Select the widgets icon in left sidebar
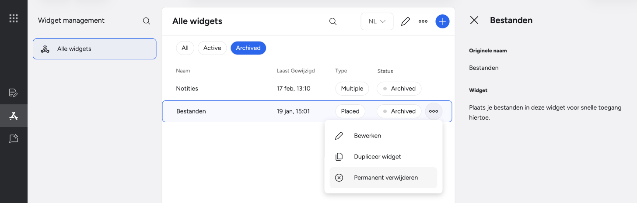This screenshot has width=637, height=203. (14, 116)
